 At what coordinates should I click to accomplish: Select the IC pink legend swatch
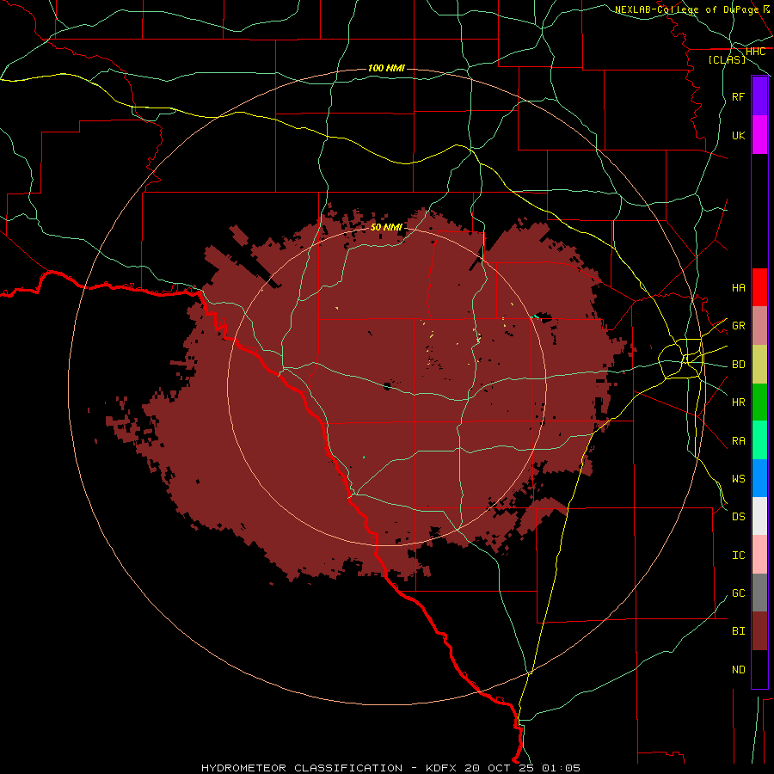[759, 555]
